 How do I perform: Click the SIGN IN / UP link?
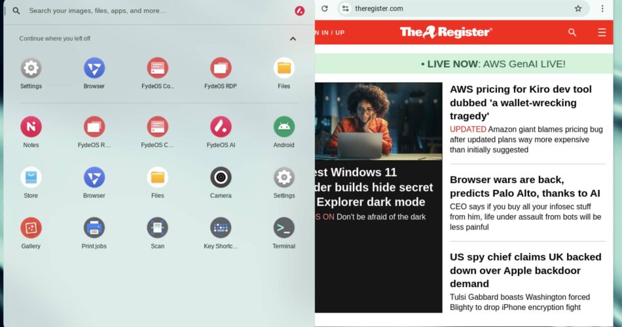329,33
